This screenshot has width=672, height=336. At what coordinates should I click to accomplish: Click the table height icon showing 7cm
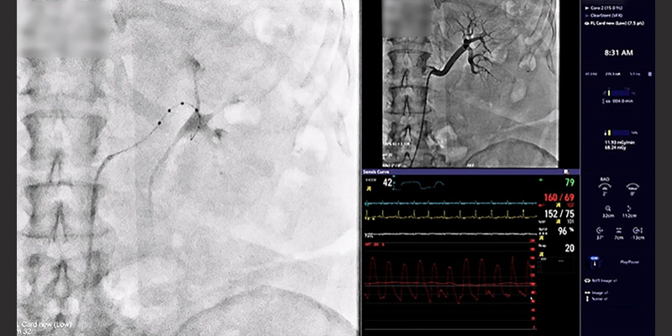620,229
